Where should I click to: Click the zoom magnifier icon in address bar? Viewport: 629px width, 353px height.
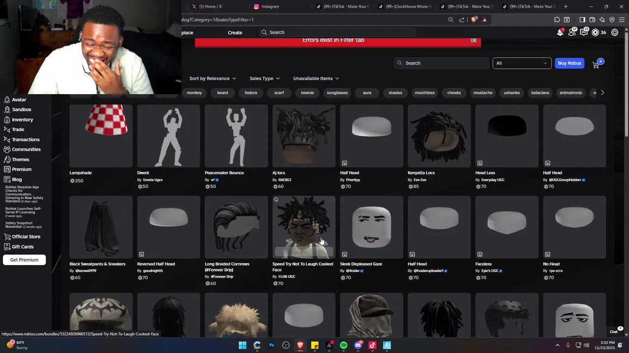click(x=451, y=20)
